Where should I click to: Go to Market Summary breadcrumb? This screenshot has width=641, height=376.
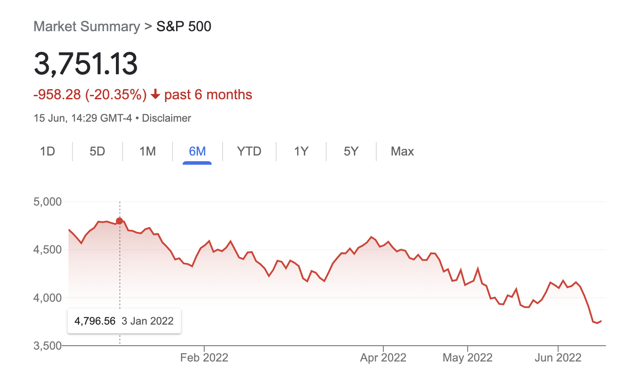(86, 26)
